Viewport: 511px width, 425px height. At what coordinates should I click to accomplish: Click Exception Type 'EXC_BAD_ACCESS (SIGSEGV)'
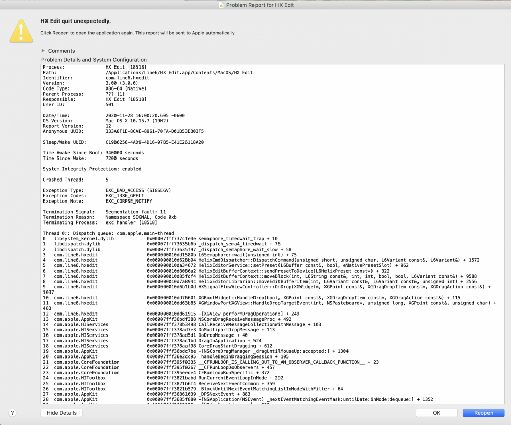[138, 190]
